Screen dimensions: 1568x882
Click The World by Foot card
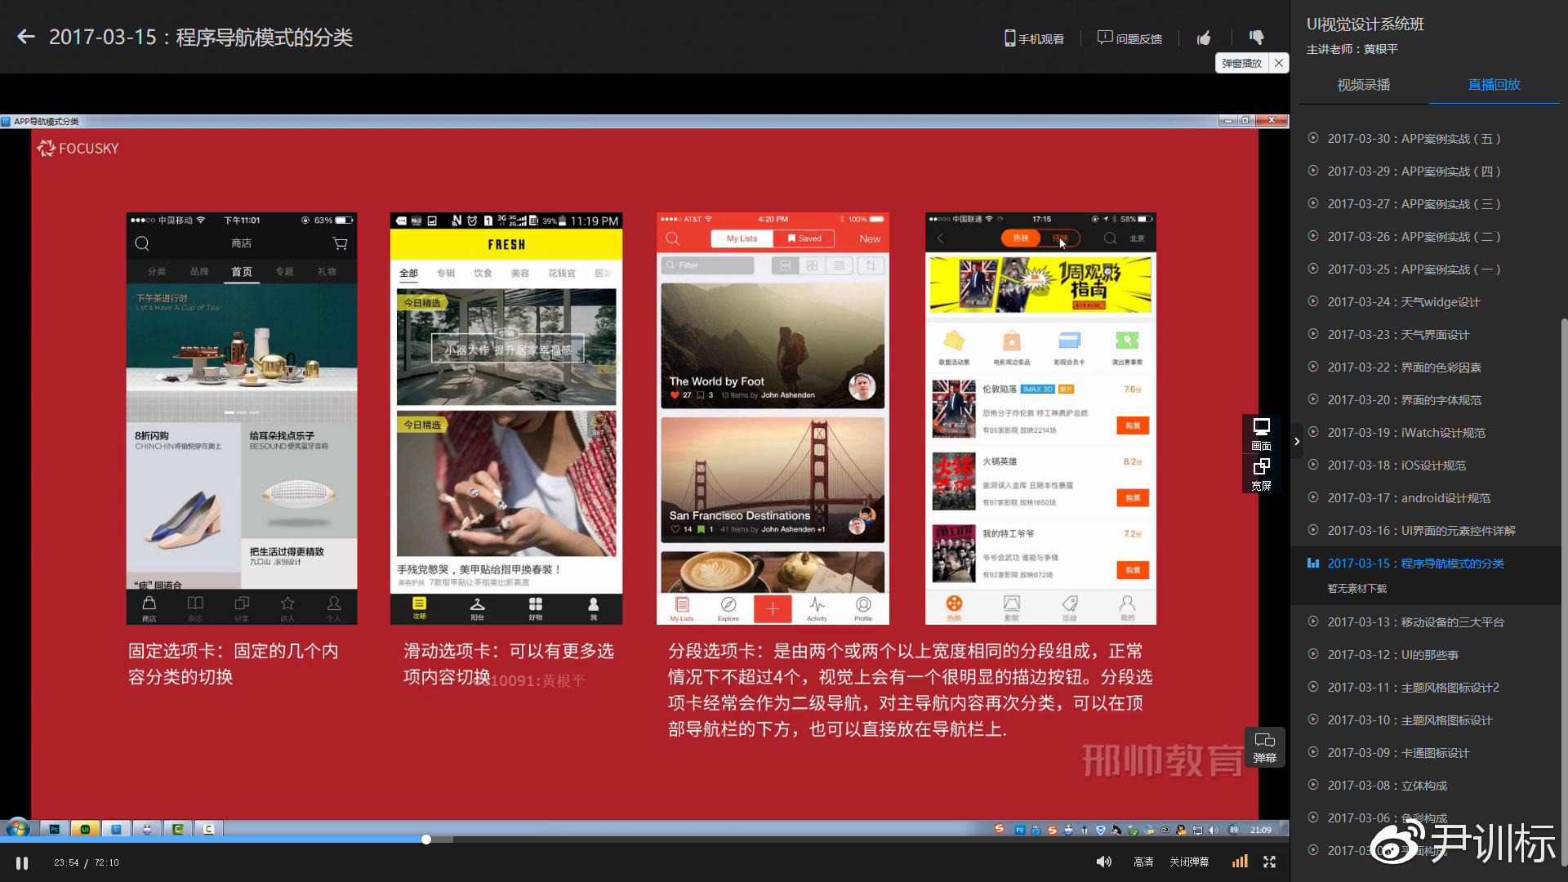773,345
